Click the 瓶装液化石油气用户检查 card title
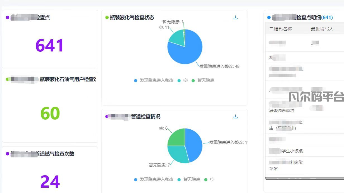This screenshot has height=193, width=344. click(68, 79)
